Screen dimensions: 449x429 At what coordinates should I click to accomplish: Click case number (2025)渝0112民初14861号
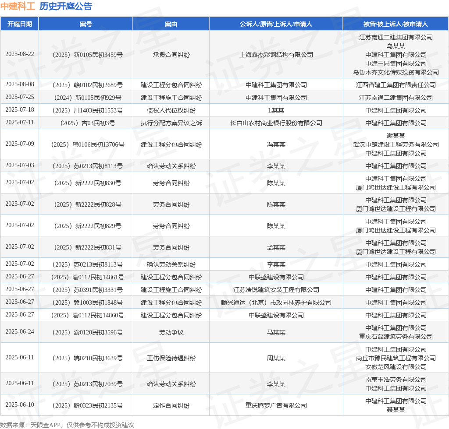click(86, 277)
